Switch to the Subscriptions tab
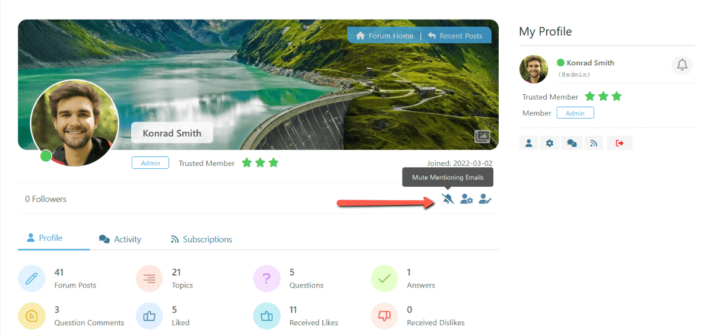 pos(201,239)
